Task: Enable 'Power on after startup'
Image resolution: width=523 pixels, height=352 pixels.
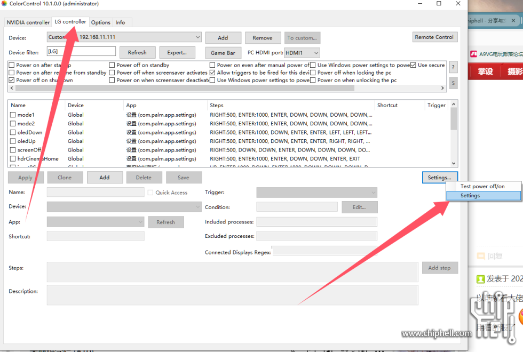Action: point(12,65)
